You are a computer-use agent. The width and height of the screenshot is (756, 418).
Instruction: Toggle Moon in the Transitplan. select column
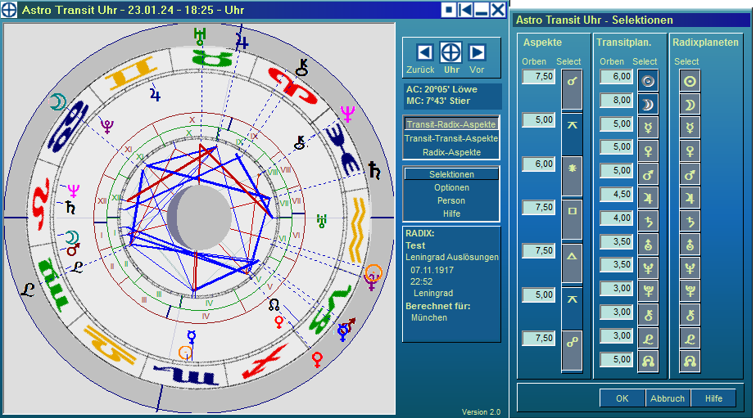pos(648,105)
